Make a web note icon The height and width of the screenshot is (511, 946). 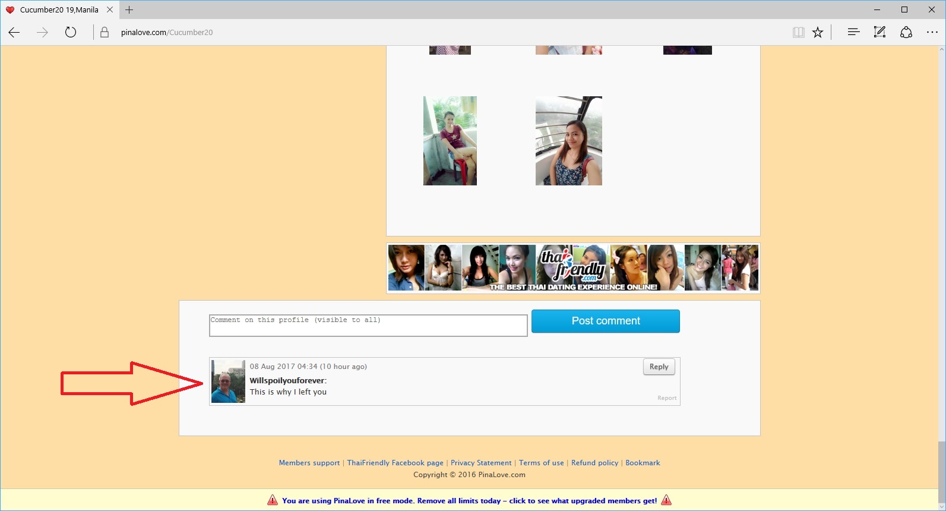[x=879, y=33]
